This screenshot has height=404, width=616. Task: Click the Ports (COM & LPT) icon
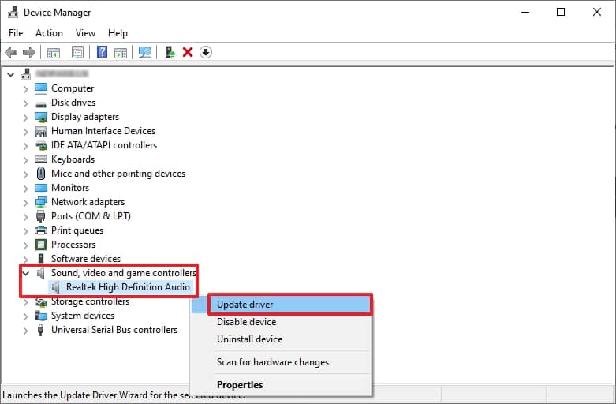[40, 216]
